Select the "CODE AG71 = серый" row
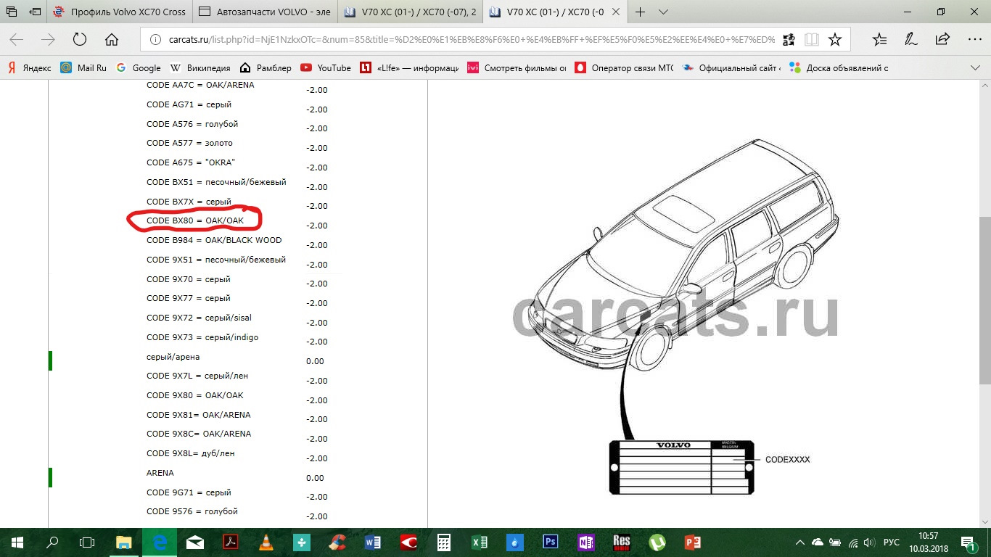Screen dimensions: 991x557 (189, 104)
